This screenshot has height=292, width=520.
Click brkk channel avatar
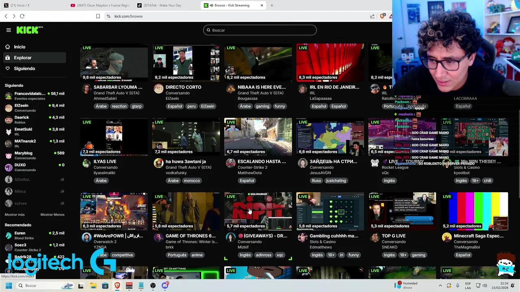click(158, 237)
